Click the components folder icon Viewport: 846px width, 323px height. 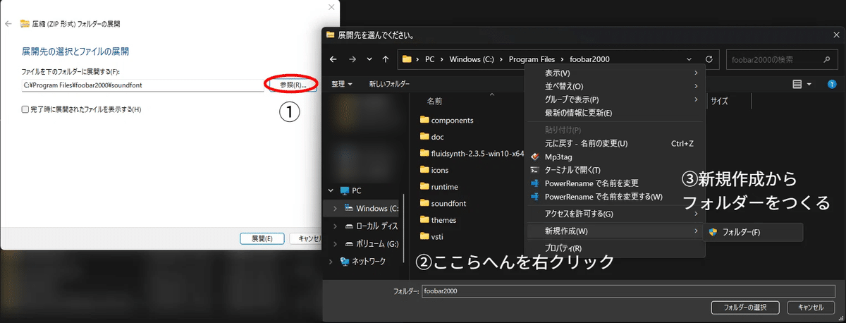tap(424, 120)
